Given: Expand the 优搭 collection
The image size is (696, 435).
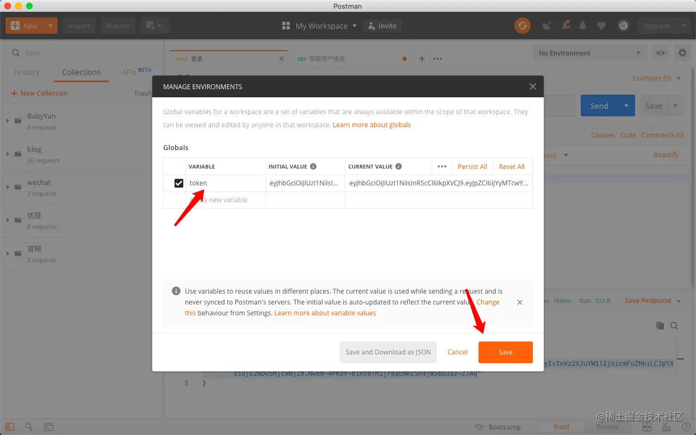Looking at the screenshot, I should pos(8,220).
